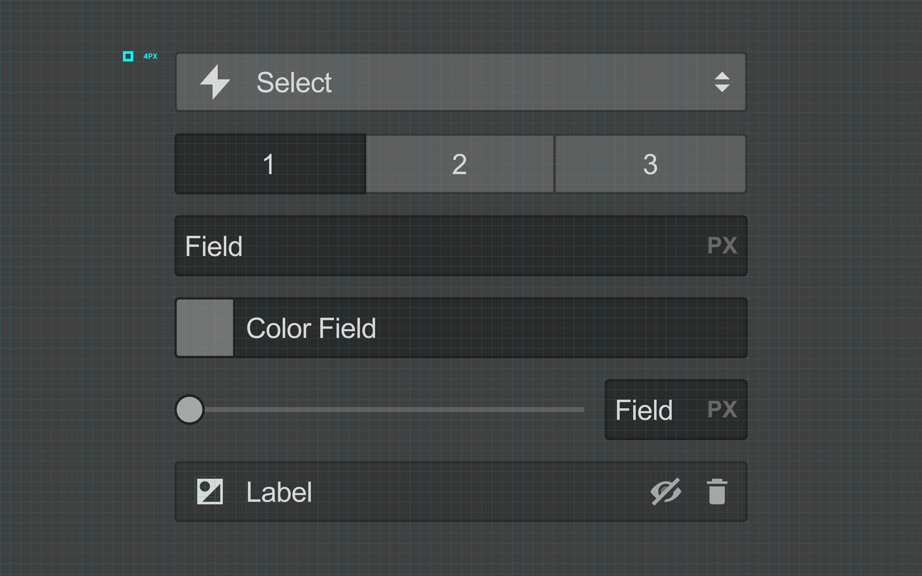Click the PX unit label next to slider Field

coord(722,410)
